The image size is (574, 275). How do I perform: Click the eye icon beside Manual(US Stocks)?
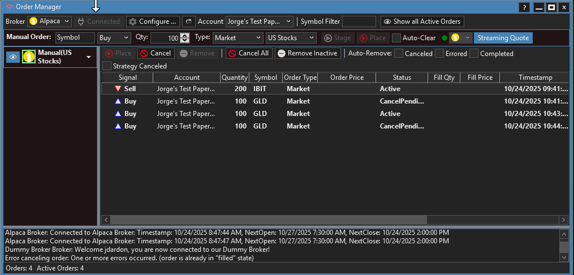click(x=12, y=57)
